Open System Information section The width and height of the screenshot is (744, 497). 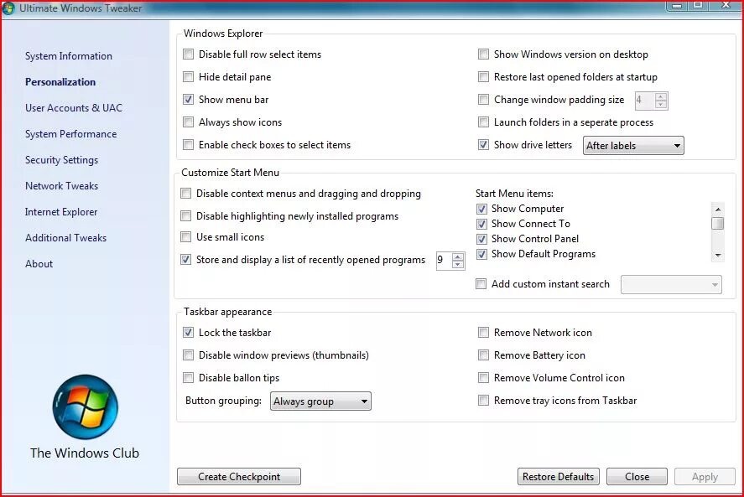[x=69, y=56]
